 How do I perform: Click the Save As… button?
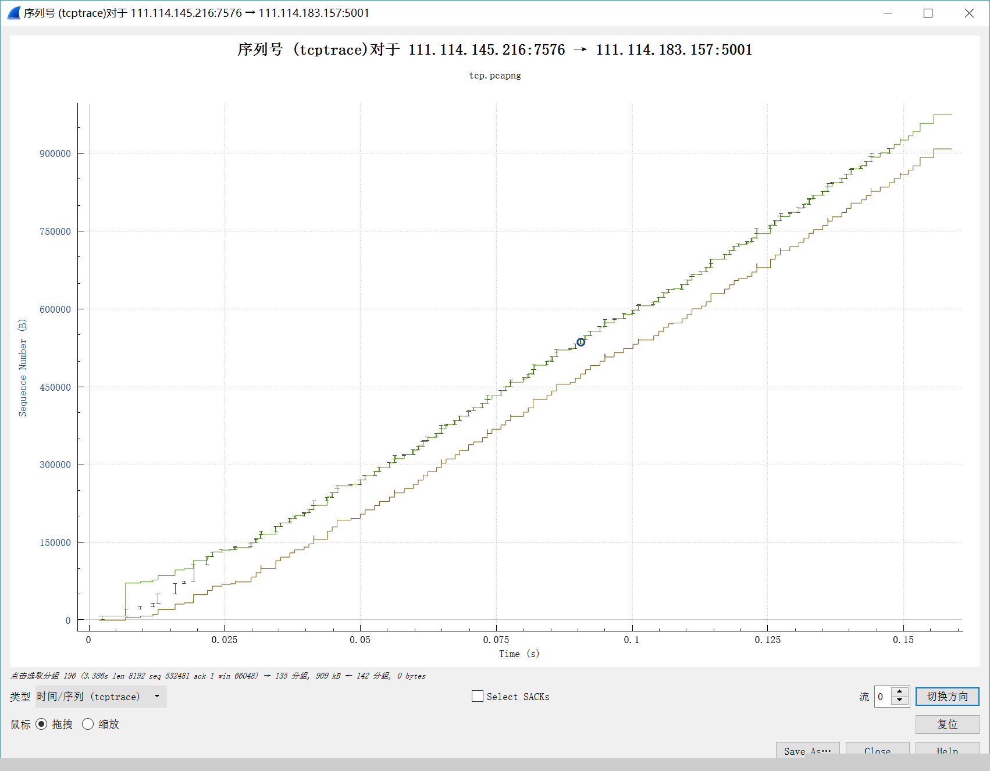[x=807, y=750]
